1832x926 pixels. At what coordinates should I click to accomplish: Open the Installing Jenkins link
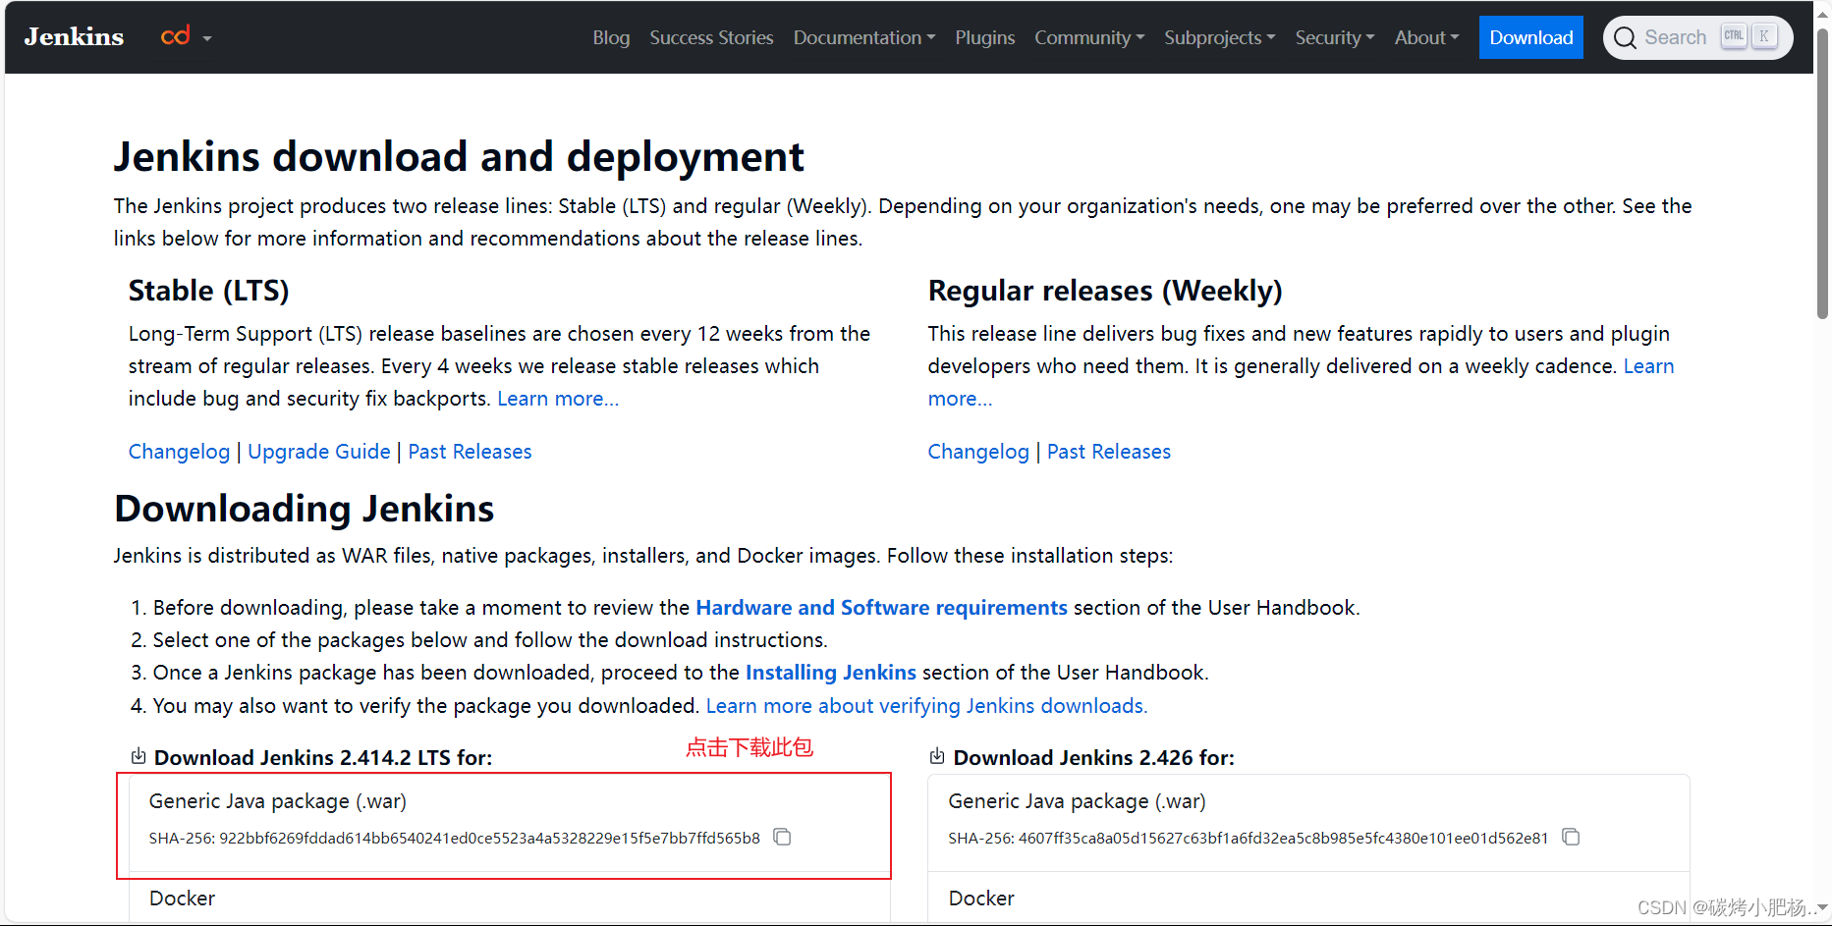(x=831, y=673)
